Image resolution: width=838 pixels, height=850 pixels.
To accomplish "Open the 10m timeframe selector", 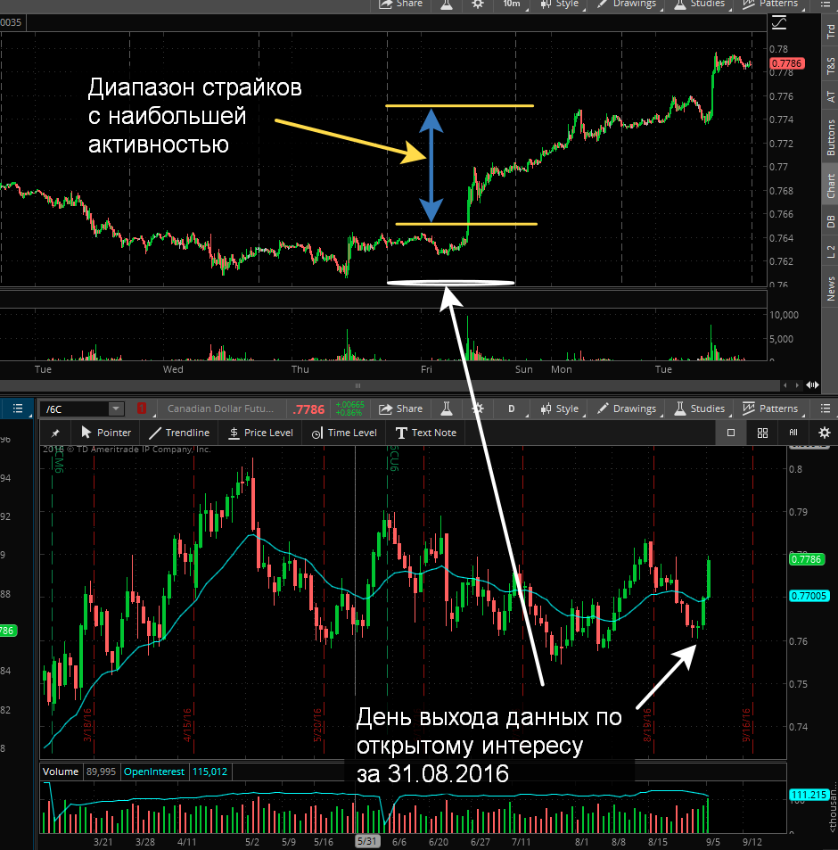I will point(511,4).
